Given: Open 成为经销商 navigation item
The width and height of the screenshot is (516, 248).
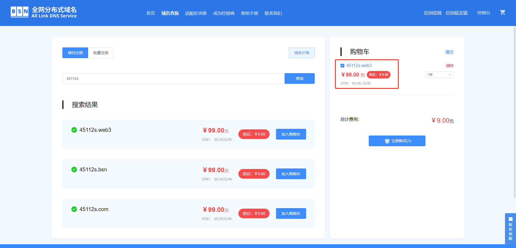Looking at the screenshot, I should [x=224, y=13].
